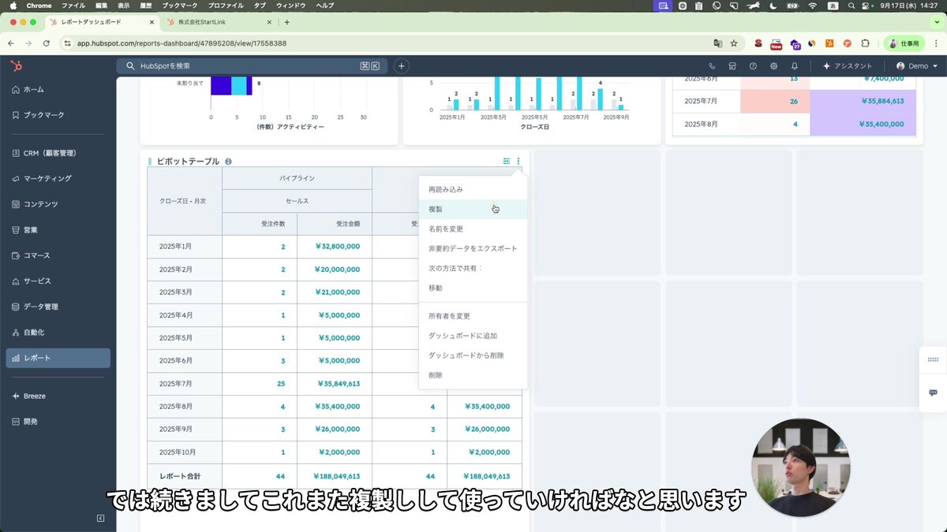
Task: Choose 名前を変更 in the menu
Action: [446, 229]
